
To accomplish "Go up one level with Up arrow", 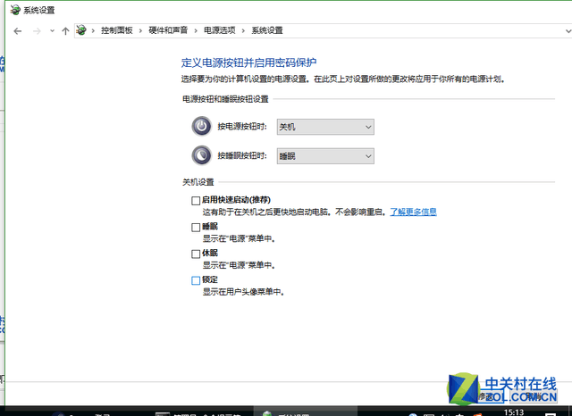I will point(65,30).
